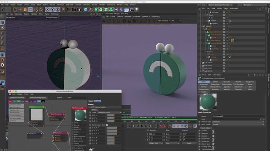Click the Reset button in Shader panel

pyautogui.click(x=94, y=110)
